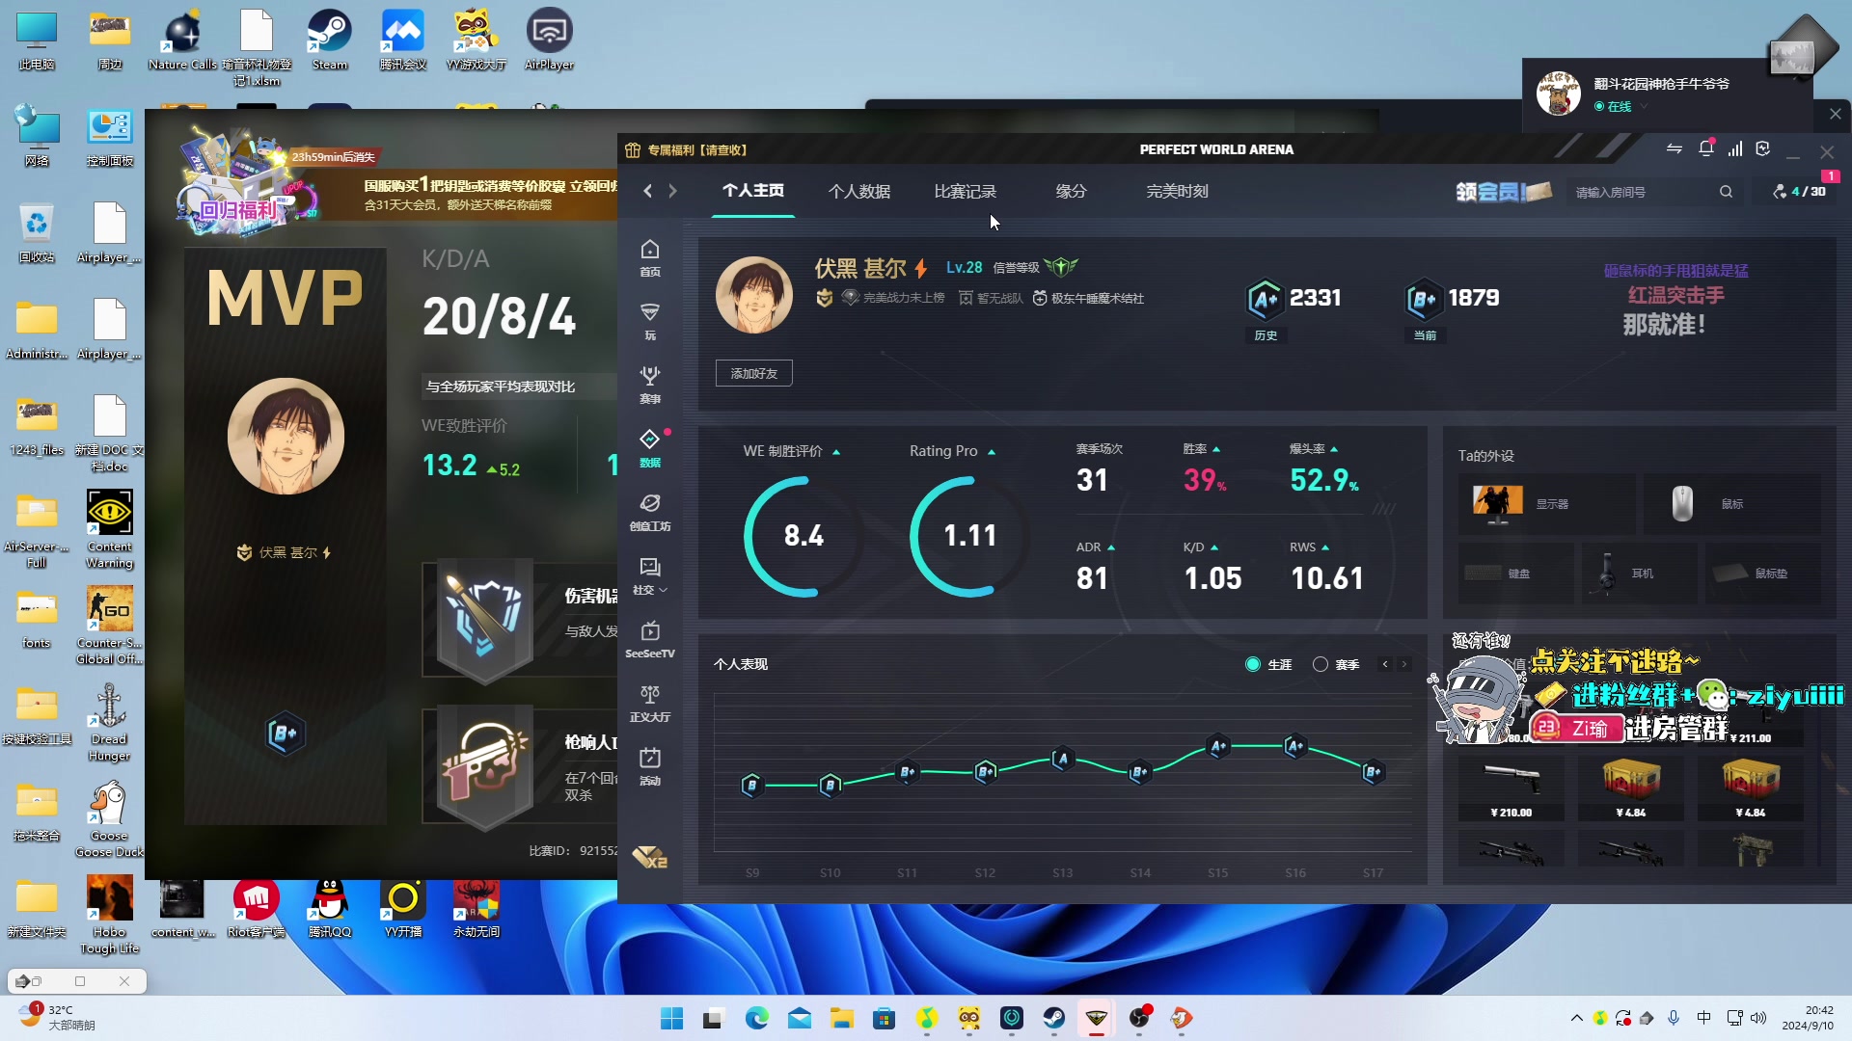Go back with the left navigation arrow
The height and width of the screenshot is (1041, 1852).
647,191
